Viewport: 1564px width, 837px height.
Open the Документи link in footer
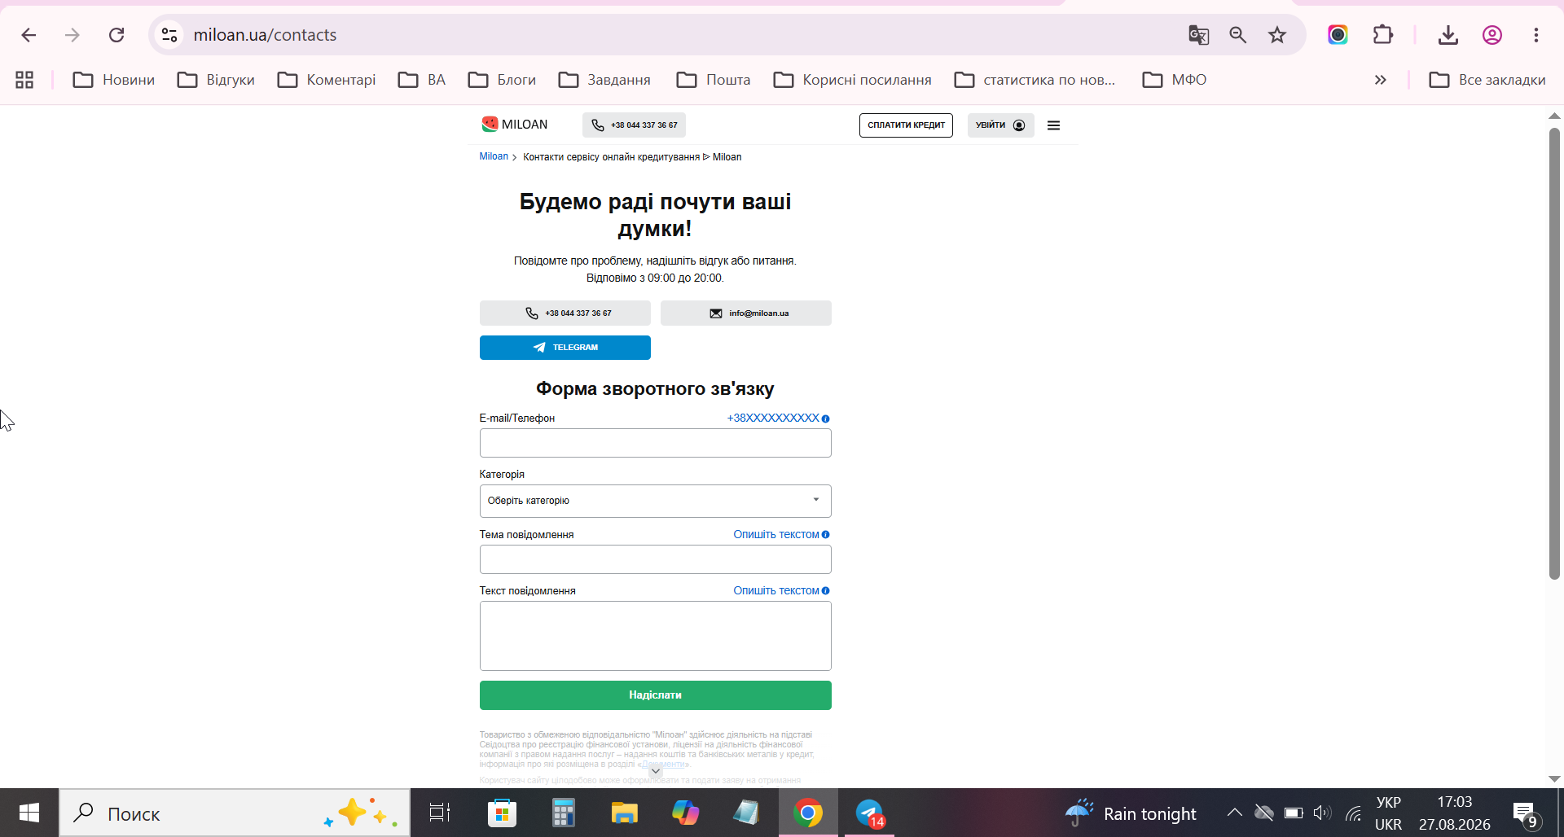tap(663, 765)
